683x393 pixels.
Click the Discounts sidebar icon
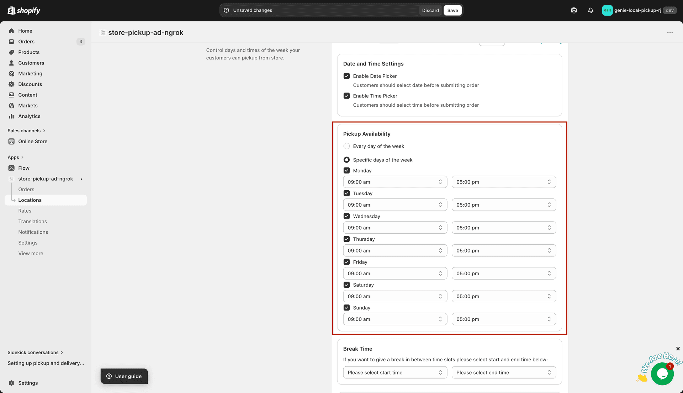pyautogui.click(x=11, y=84)
